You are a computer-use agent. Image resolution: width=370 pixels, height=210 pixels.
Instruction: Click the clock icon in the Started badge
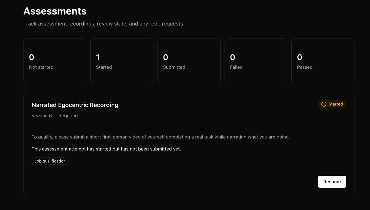(324, 104)
